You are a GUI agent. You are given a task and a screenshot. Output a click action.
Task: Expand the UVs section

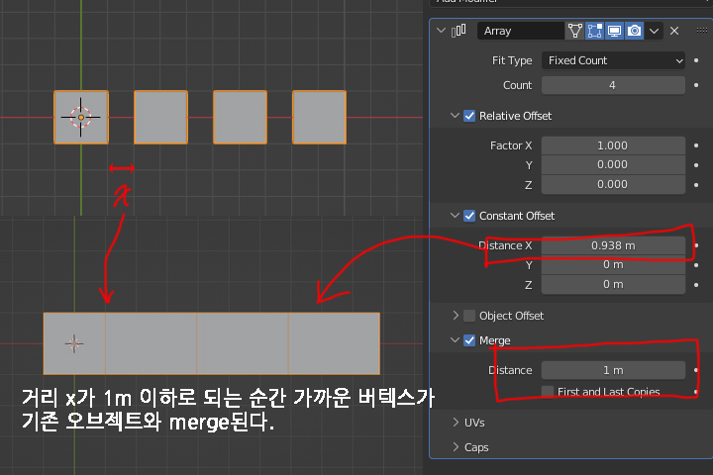point(456,423)
